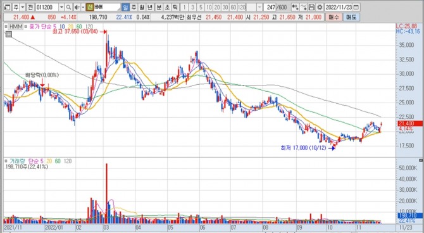The image size is (424, 233).
Task: Open chart settings gear icon
Action: (x=320, y=7)
